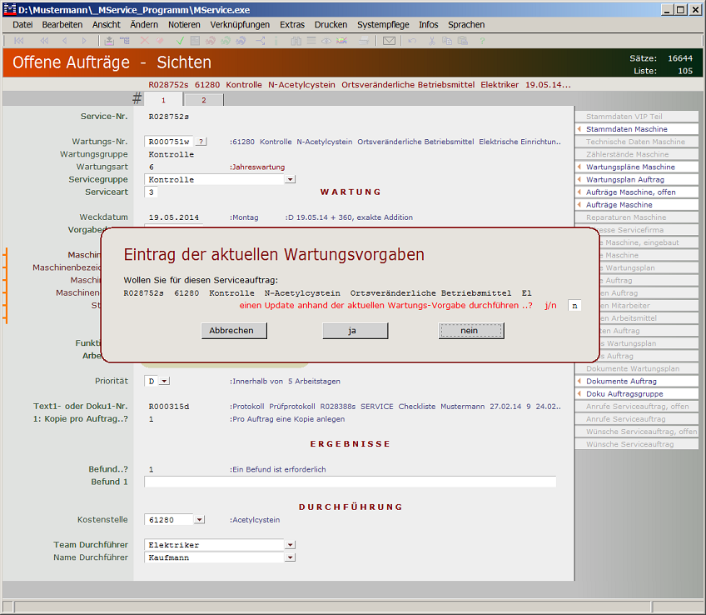Jump to first record with the toolbar arrow
This screenshot has height=615, width=706.
(x=18, y=40)
